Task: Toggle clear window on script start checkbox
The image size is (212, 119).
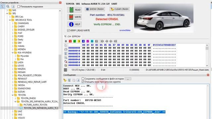Action: point(83,82)
